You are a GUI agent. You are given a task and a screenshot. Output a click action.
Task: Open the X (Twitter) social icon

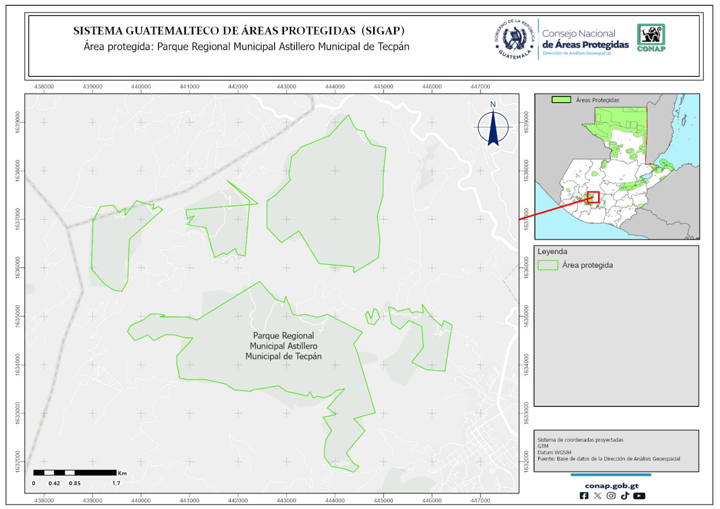(597, 495)
